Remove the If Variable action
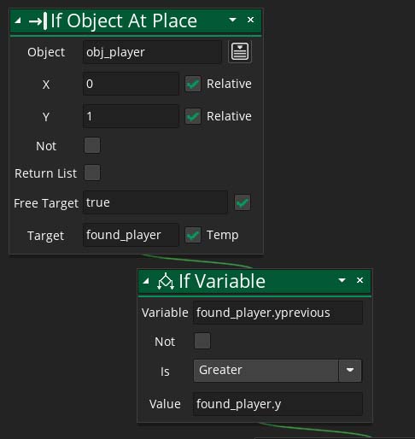 tap(359, 280)
